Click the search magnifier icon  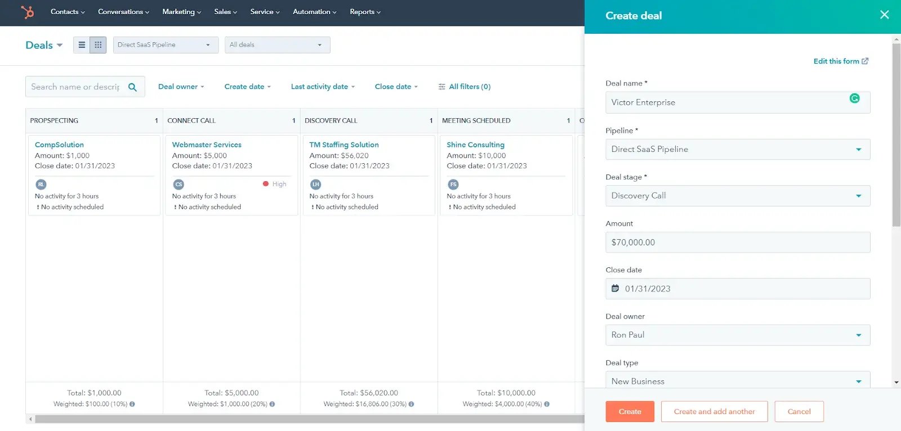click(x=132, y=87)
